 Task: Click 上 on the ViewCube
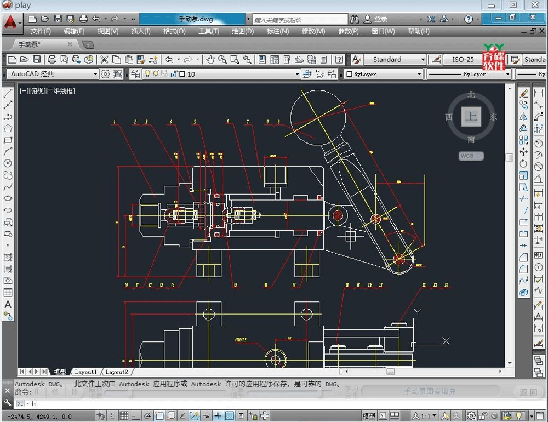pyautogui.click(x=470, y=116)
